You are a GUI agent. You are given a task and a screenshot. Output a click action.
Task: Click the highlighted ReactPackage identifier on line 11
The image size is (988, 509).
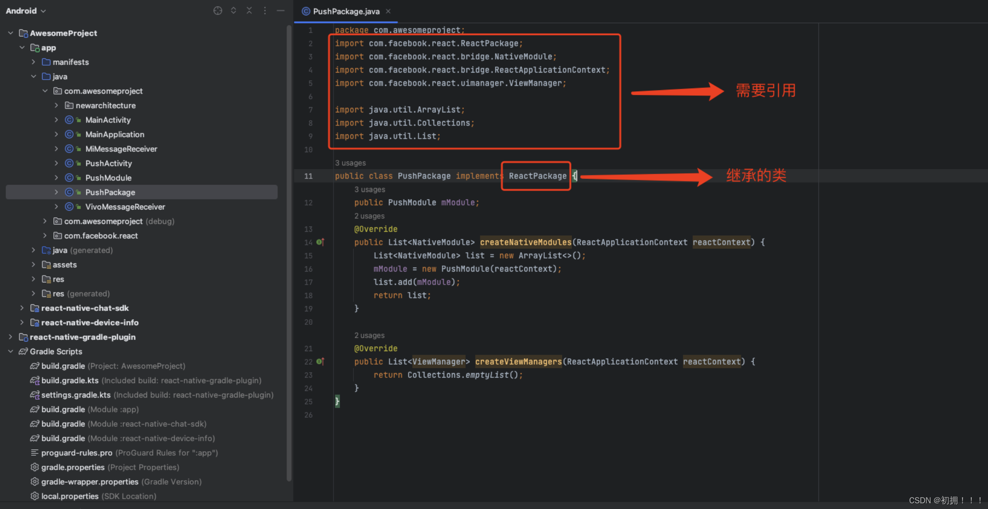pos(537,176)
